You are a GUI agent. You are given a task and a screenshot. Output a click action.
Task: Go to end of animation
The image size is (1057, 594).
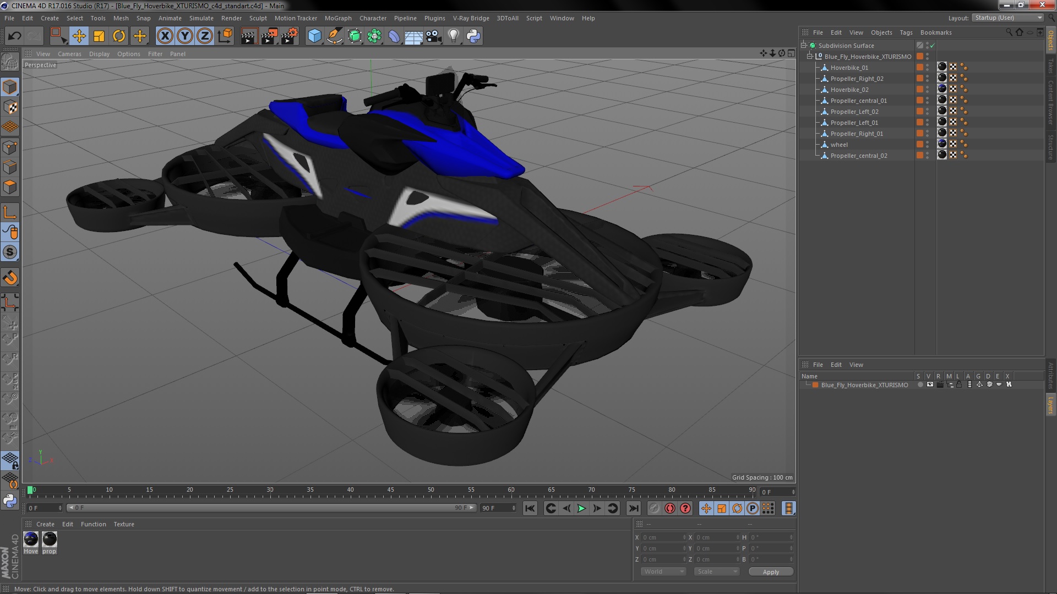tap(634, 508)
